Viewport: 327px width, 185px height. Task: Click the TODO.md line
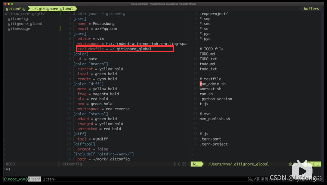(207, 54)
